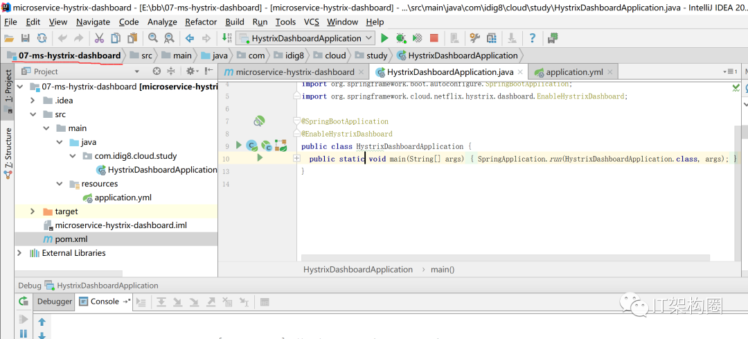Image resolution: width=748 pixels, height=339 pixels.
Task: Navigate Back with the blue arrow
Action: (189, 38)
